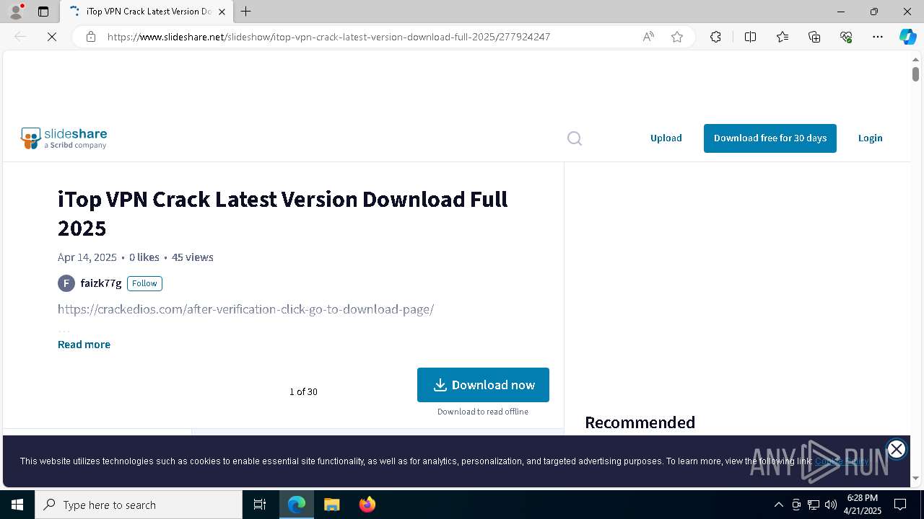Open the notifications action center
Image resolution: width=924 pixels, height=519 pixels.
(x=900, y=505)
